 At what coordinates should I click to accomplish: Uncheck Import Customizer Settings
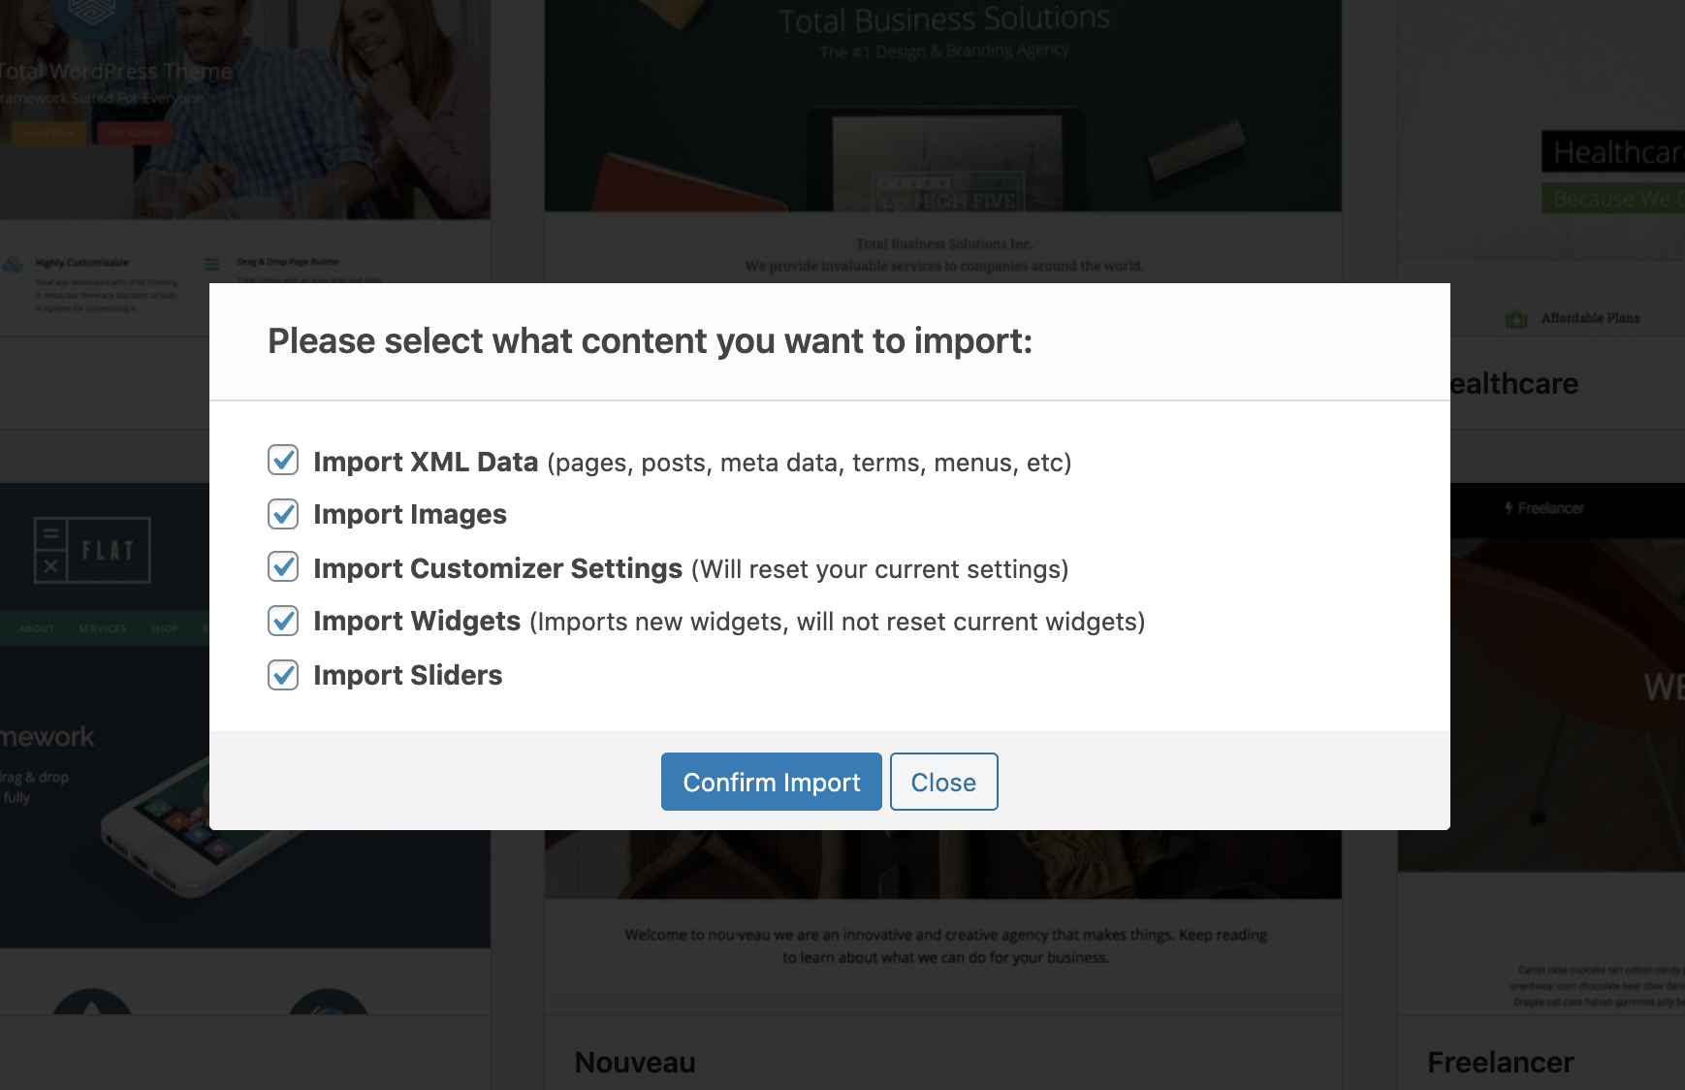click(282, 569)
